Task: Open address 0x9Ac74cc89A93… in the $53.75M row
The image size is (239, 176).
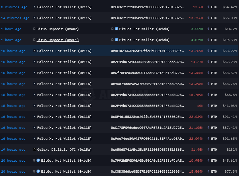Action: [x=147, y=84]
